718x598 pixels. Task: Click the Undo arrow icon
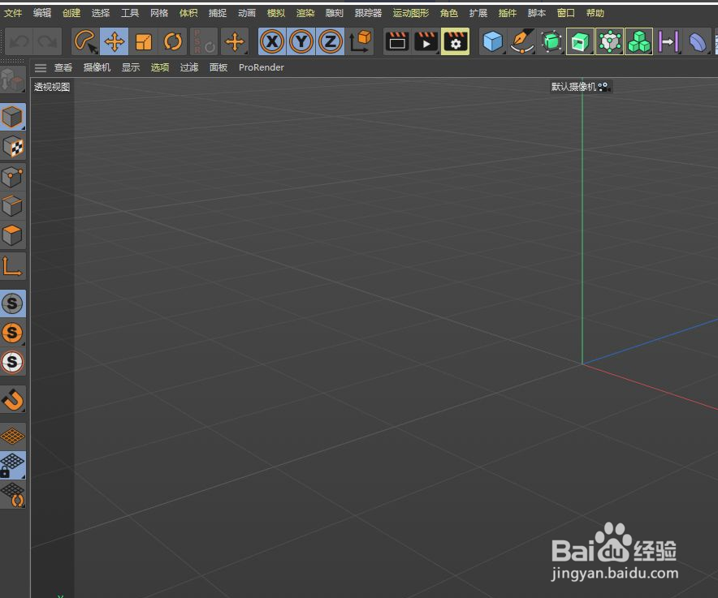(19, 41)
